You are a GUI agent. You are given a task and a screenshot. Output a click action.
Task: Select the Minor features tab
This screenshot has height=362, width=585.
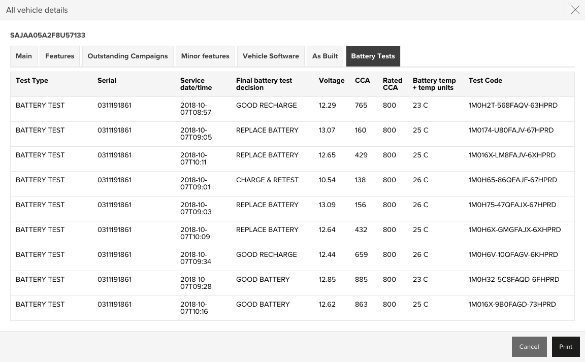205,56
